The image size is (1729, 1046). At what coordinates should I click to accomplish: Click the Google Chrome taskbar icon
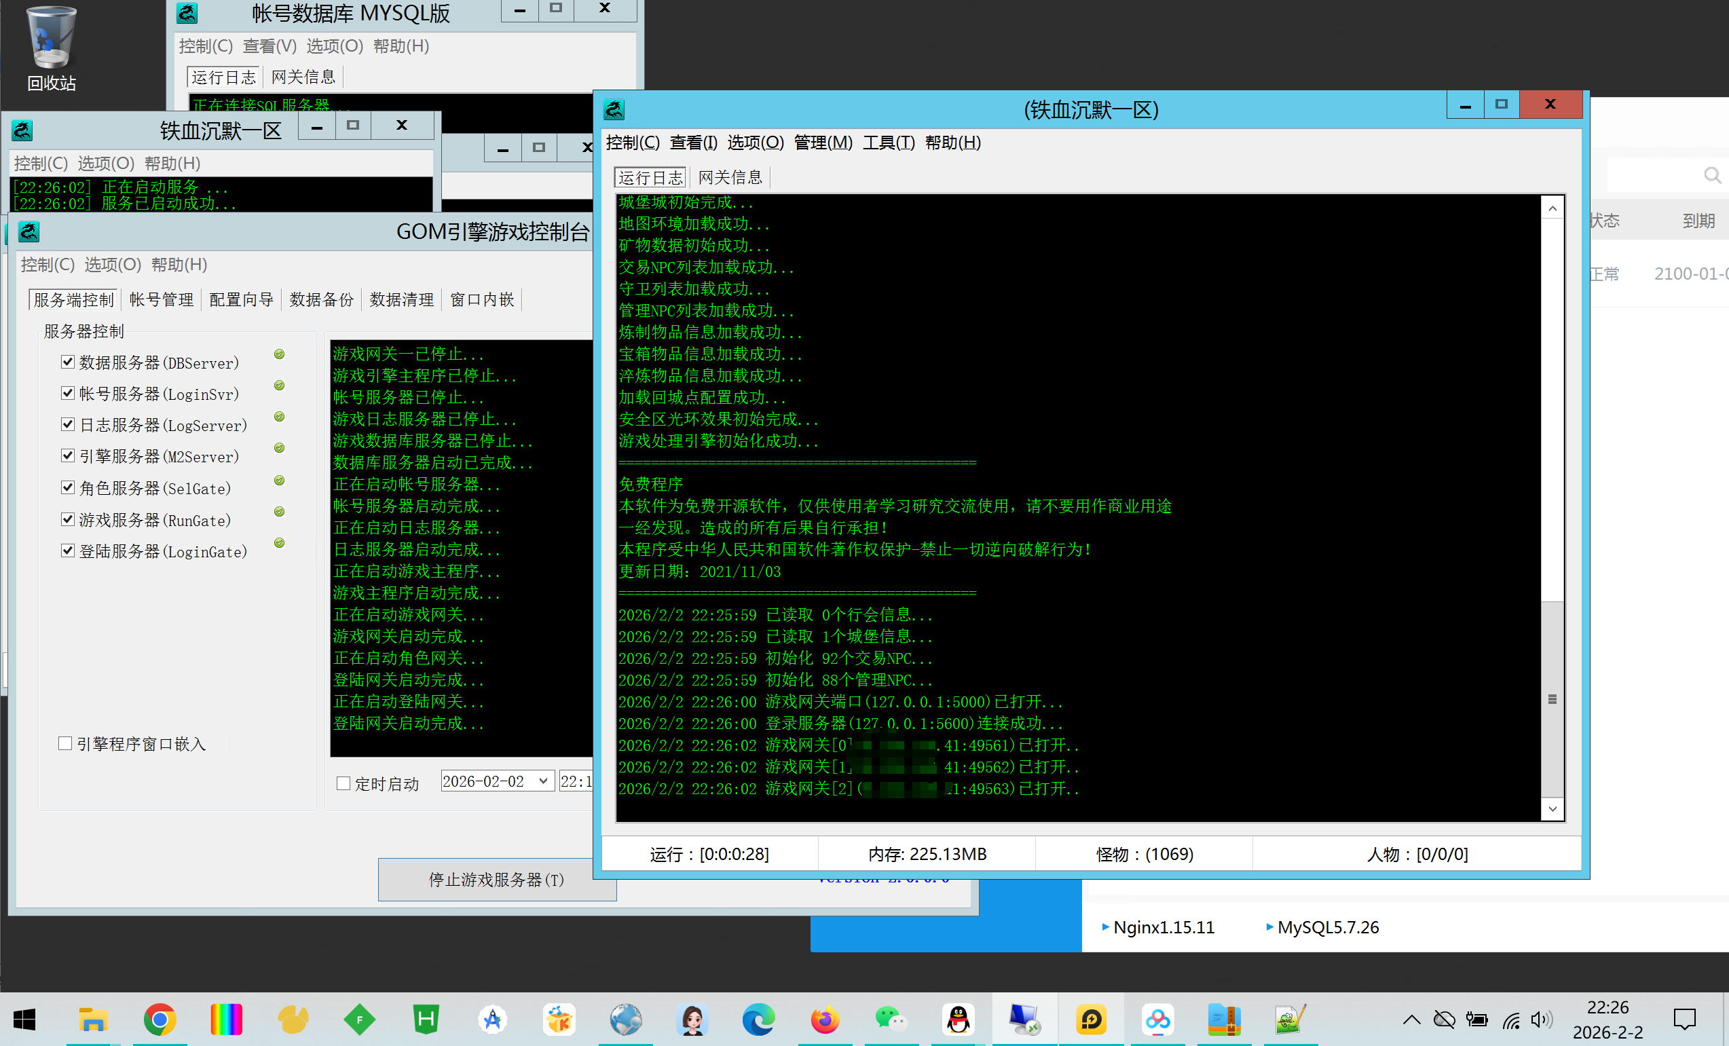coord(160,1020)
